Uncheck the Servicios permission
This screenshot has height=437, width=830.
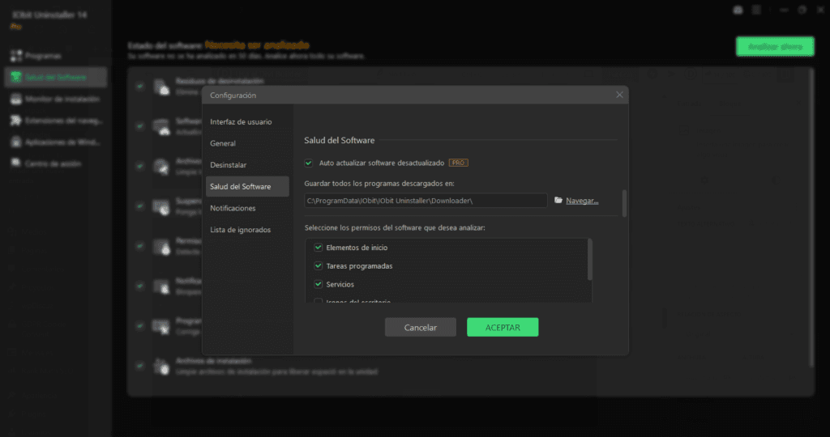click(318, 284)
